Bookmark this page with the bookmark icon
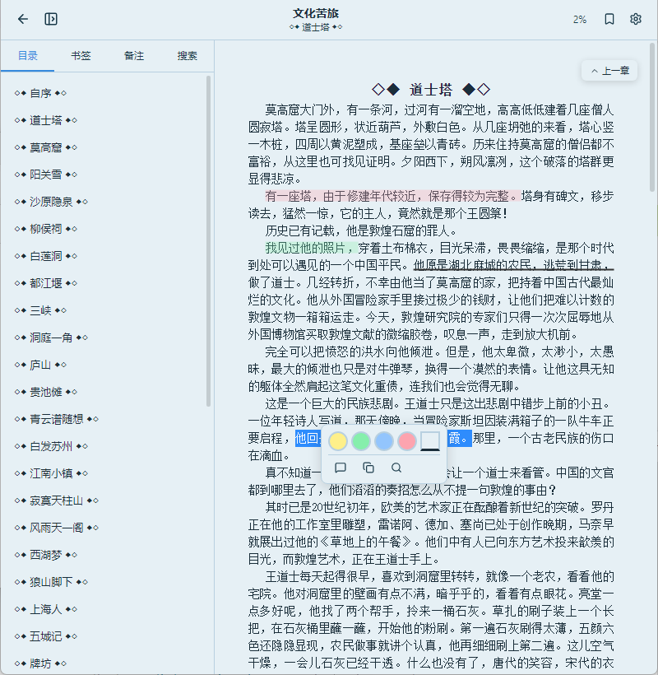The height and width of the screenshot is (675, 658). [x=609, y=19]
